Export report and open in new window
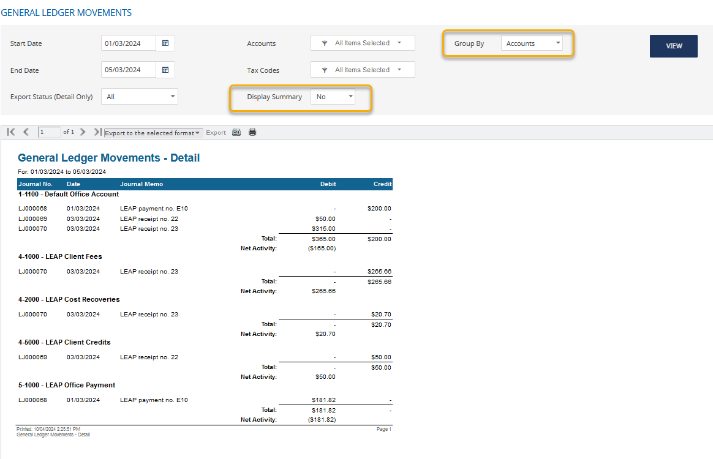Image resolution: width=713 pixels, height=459 pixels. pos(236,132)
